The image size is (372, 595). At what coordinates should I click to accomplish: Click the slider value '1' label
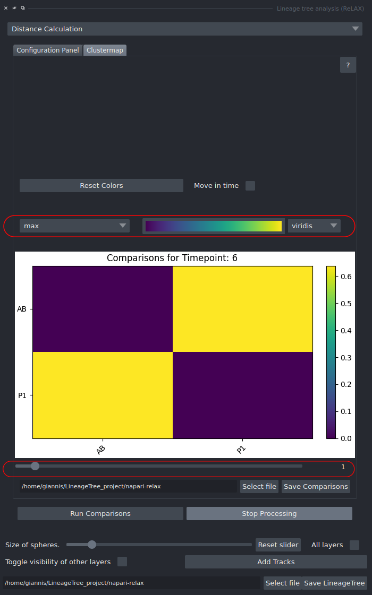coord(343,467)
